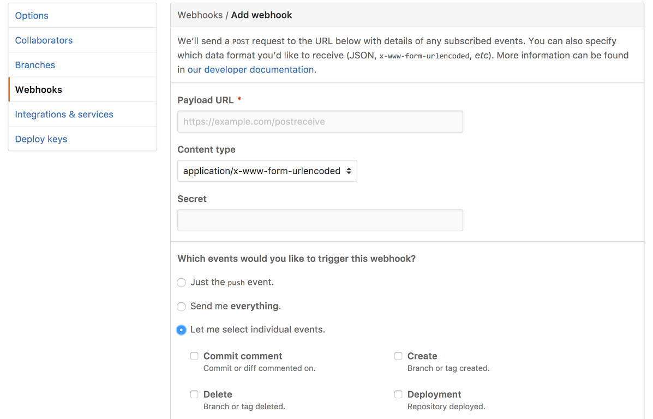Click the 'Branch or tag created.' text
Image resolution: width=653 pixels, height=419 pixels.
pyautogui.click(x=448, y=368)
